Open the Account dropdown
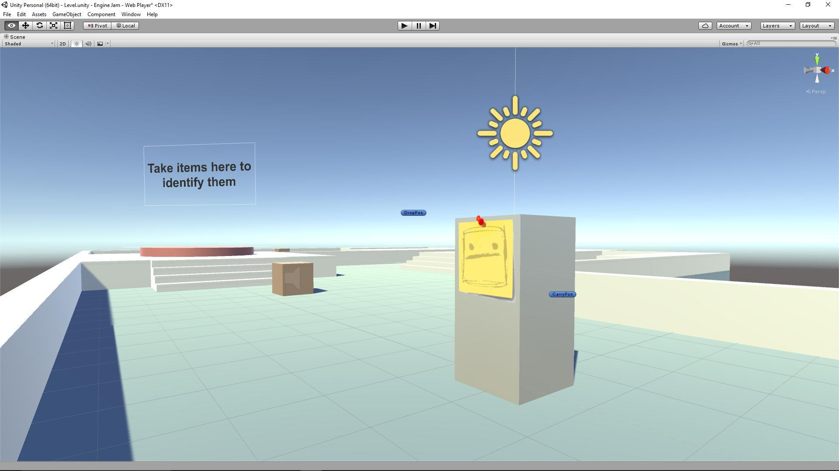This screenshot has width=839, height=471. click(x=734, y=26)
